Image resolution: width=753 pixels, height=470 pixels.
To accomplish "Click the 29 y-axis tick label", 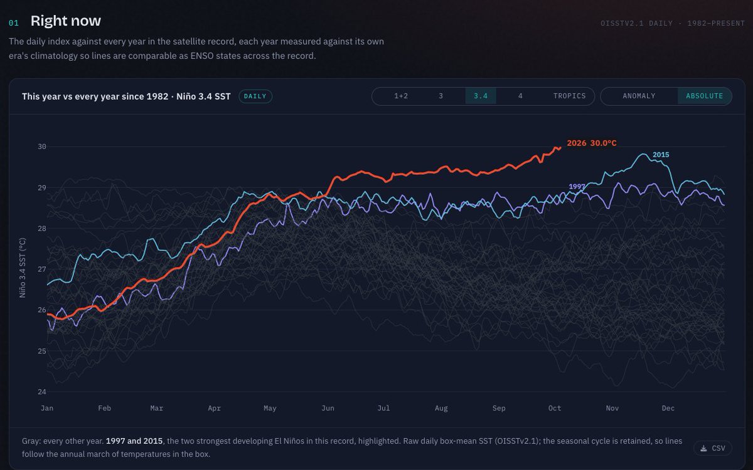I will [42, 187].
